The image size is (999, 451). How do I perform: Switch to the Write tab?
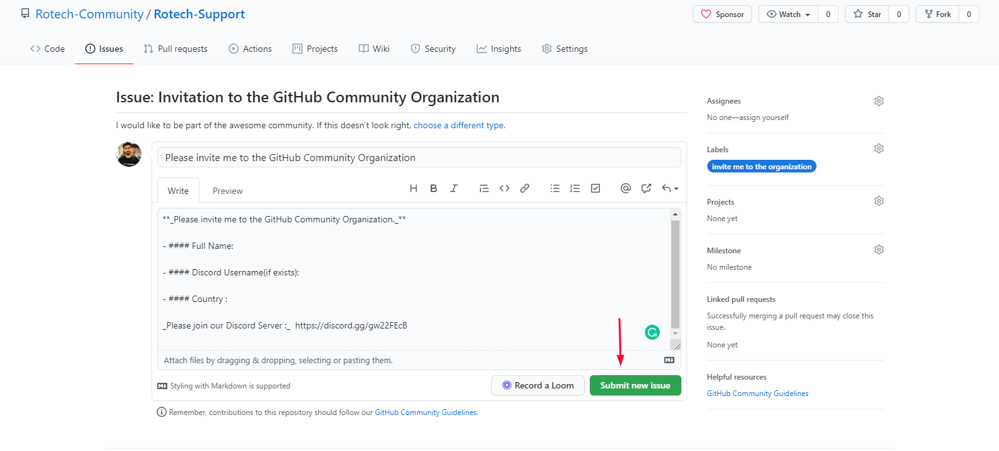tap(178, 191)
